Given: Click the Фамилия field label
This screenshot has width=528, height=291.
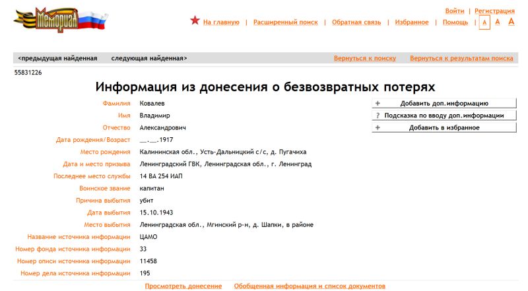Looking at the screenshot, I should [117, 104].
